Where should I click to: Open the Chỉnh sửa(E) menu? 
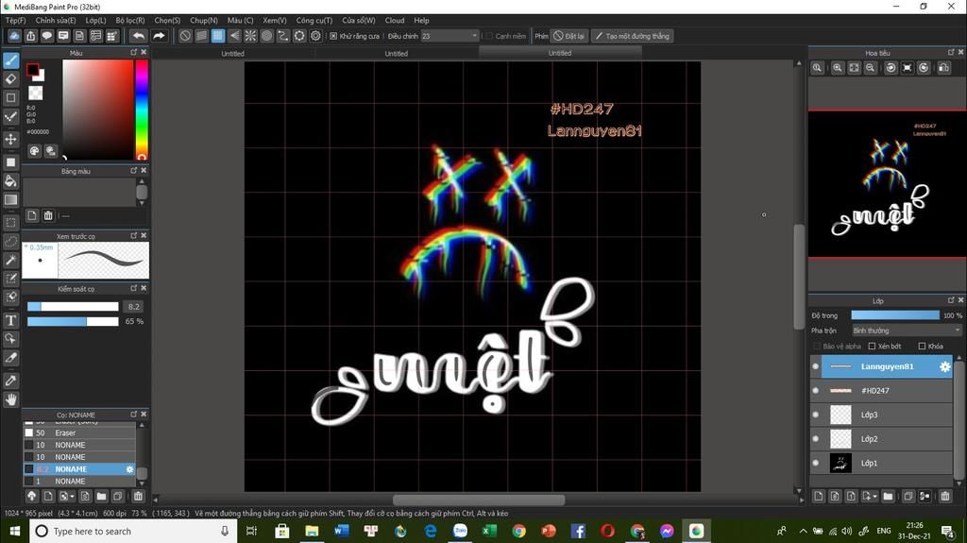click(x=56, y=21)
